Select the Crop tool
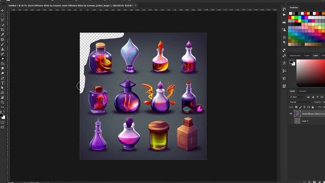325x183 pixels. coord(3,29)
